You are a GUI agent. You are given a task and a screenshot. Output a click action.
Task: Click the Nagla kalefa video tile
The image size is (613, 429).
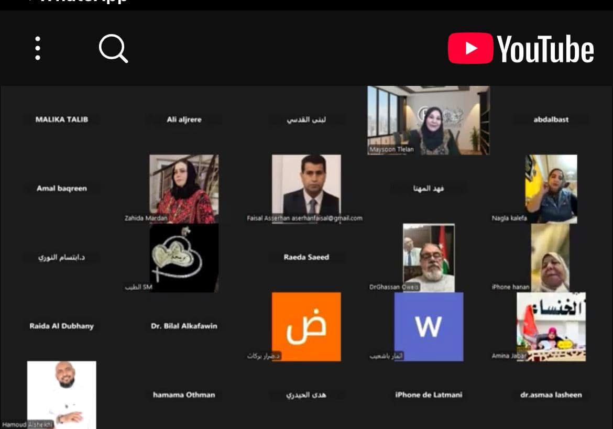point(551,189)
